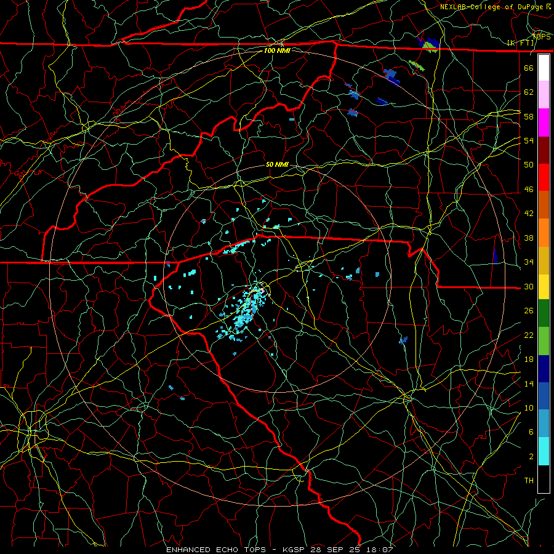554x554 pixels.
Task: Pick the dark orange legend swatch
Action: [544, 205]
